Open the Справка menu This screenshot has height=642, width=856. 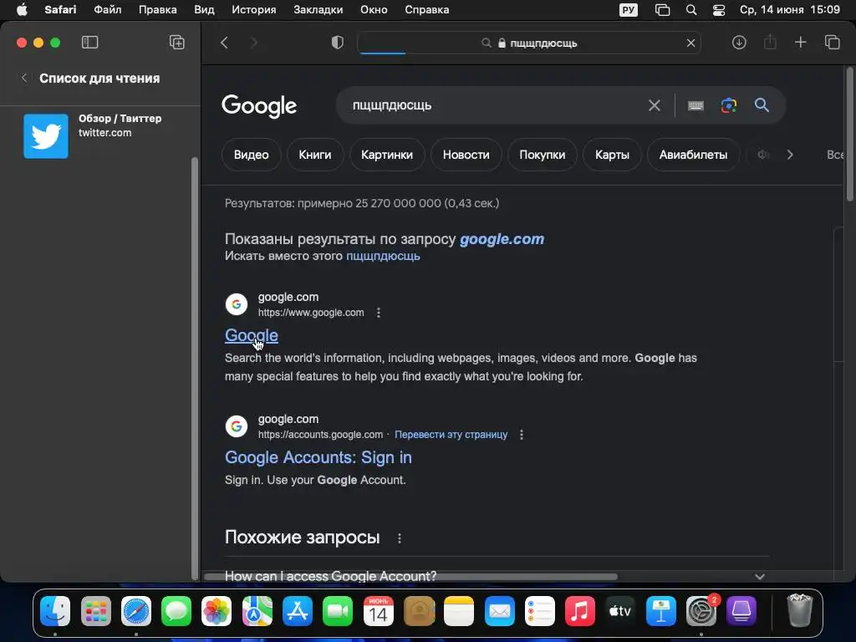click(x=427, y=10)
